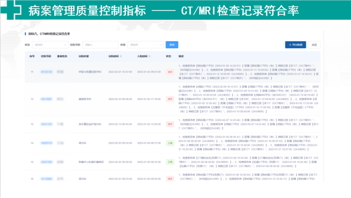Open the hospital number link in row 11
The width and height of the screenshot is (351, 198).
click(x=47, y=72)
